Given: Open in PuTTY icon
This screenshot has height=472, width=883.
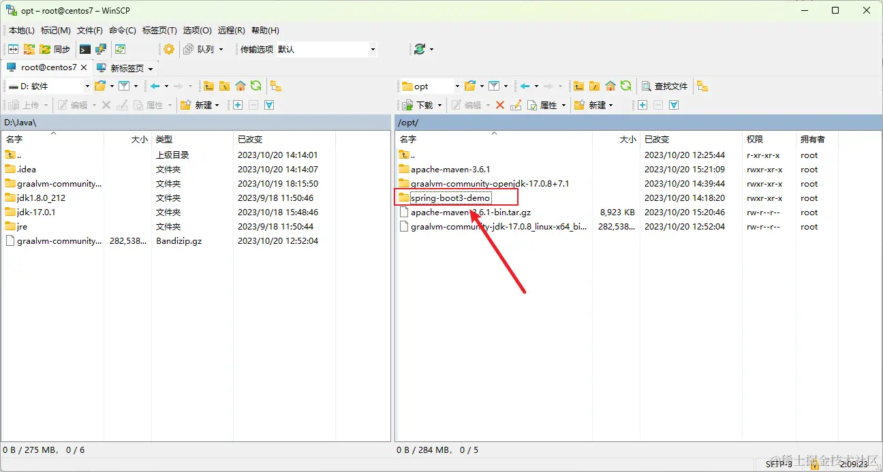Looking at the screenshot, I should pos(101,49).
